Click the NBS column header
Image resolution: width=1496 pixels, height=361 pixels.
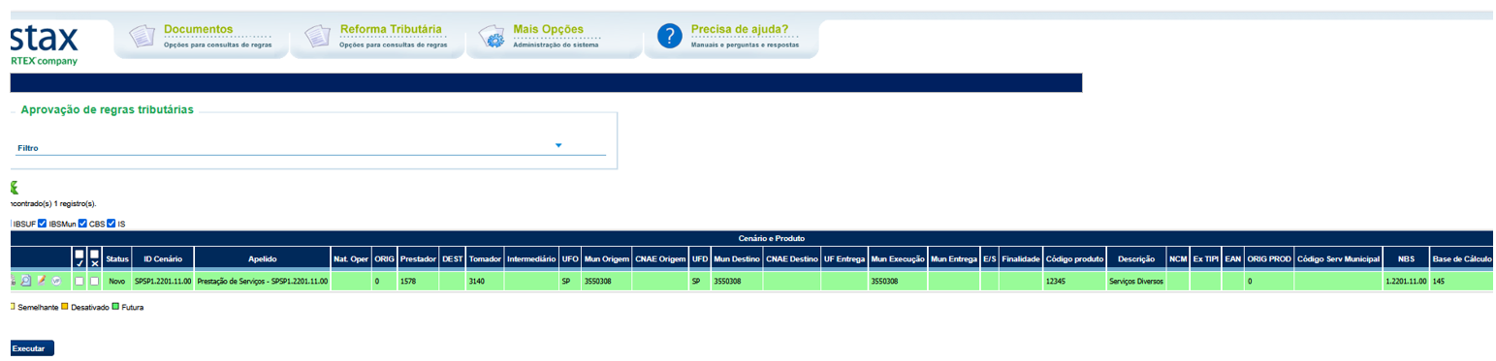point(1406,259)
